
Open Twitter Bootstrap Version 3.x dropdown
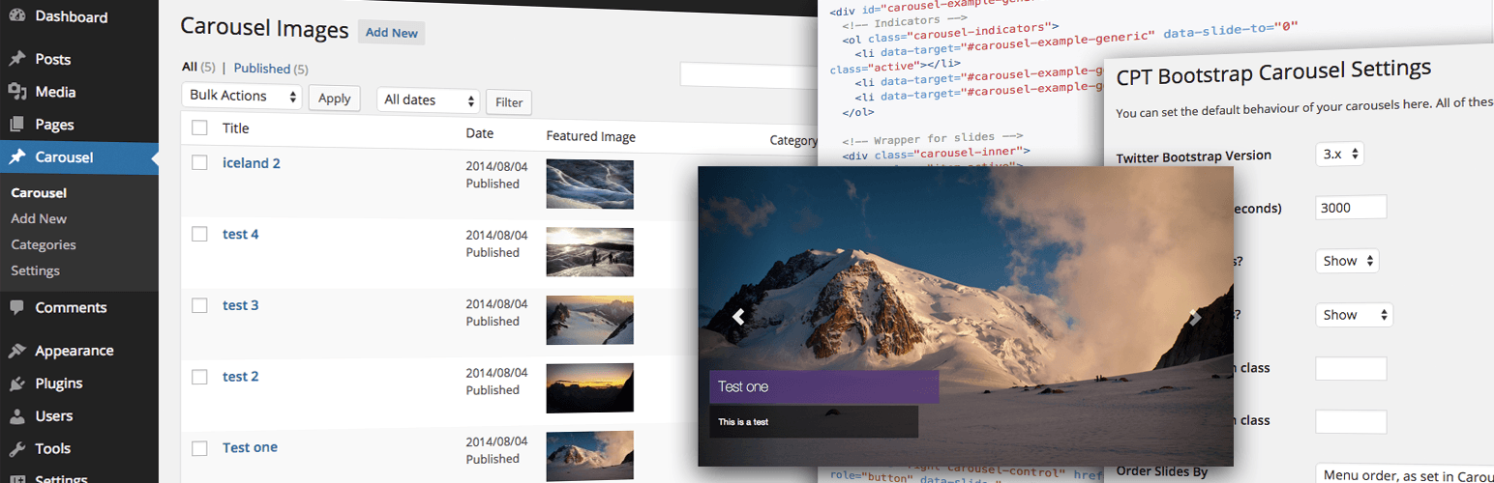(1339, 154)
